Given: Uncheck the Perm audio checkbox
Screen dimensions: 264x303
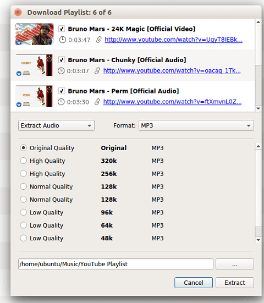Looking at the screenshot, I should [62, 91].
